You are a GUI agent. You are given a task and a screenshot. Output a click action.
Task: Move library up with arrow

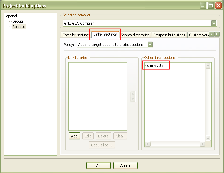(x=133, y=94)
